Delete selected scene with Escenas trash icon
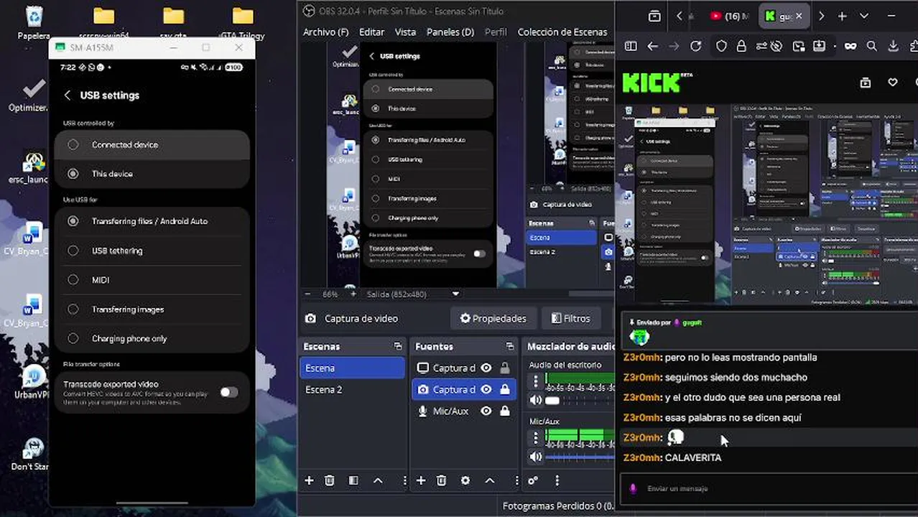The width and height of the screenshot is (918, 517). pos(330,480)
